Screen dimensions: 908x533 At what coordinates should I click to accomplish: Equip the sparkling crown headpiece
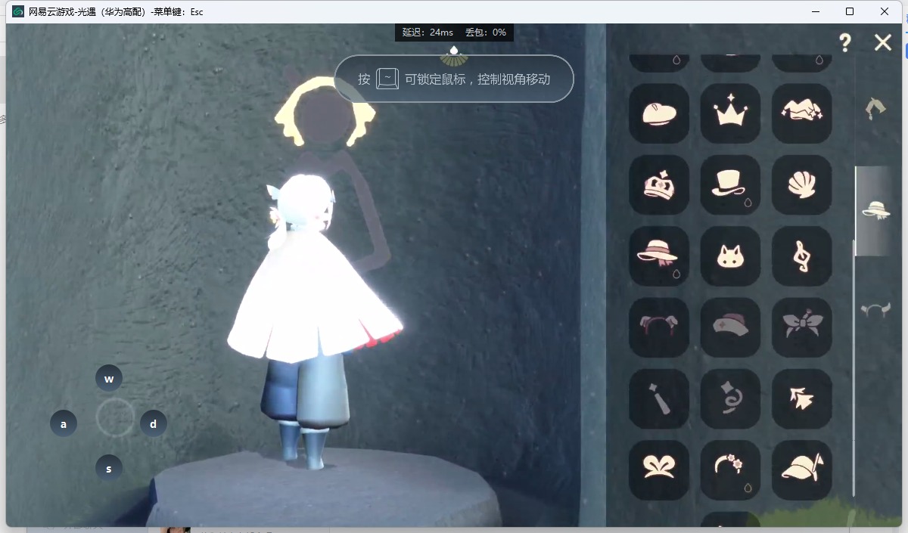730,113
